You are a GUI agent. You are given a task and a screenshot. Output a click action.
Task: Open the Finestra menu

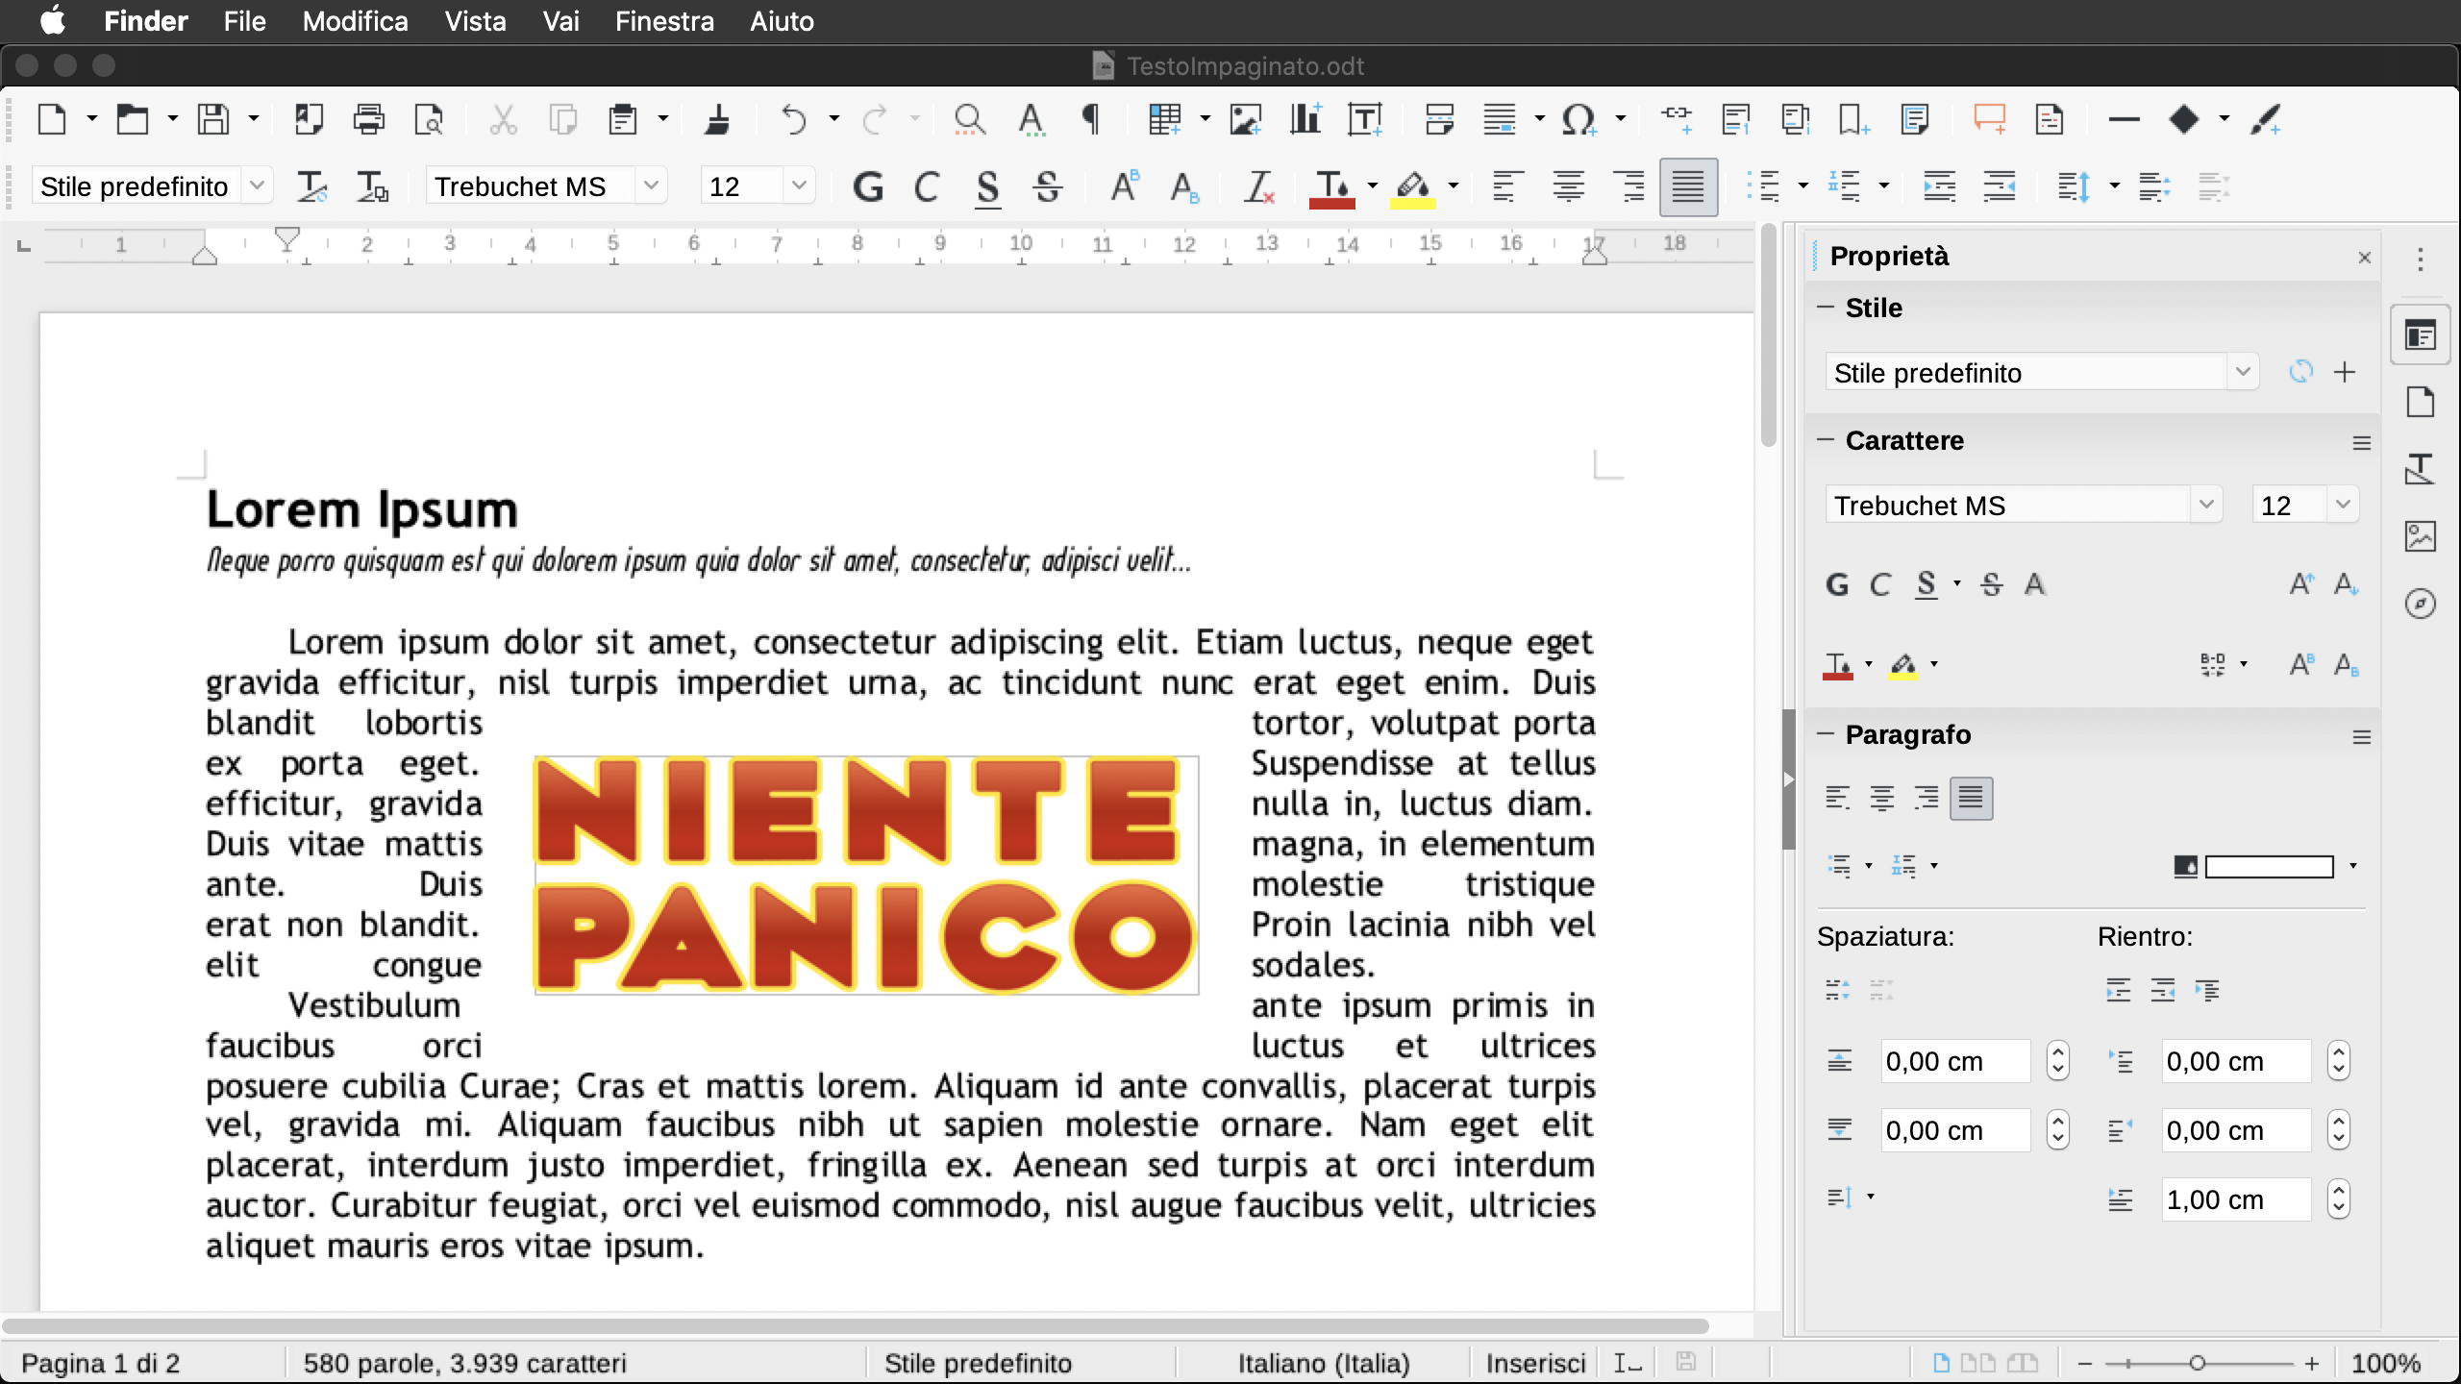point(664,21)
